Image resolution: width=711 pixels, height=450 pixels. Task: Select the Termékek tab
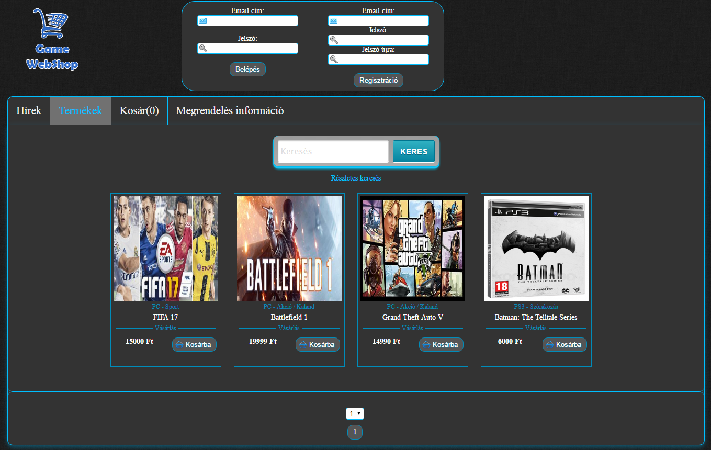coord(80,110)
